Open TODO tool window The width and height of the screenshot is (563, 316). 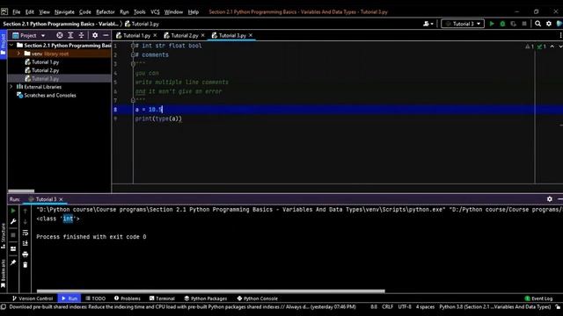pyautogui.click(x=96, y=298)
